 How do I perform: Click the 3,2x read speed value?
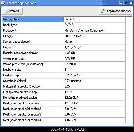[x=67, y=87]
